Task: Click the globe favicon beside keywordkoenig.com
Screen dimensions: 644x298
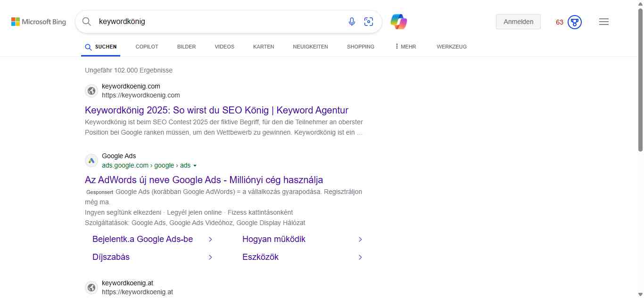Action: pos(91,91)
